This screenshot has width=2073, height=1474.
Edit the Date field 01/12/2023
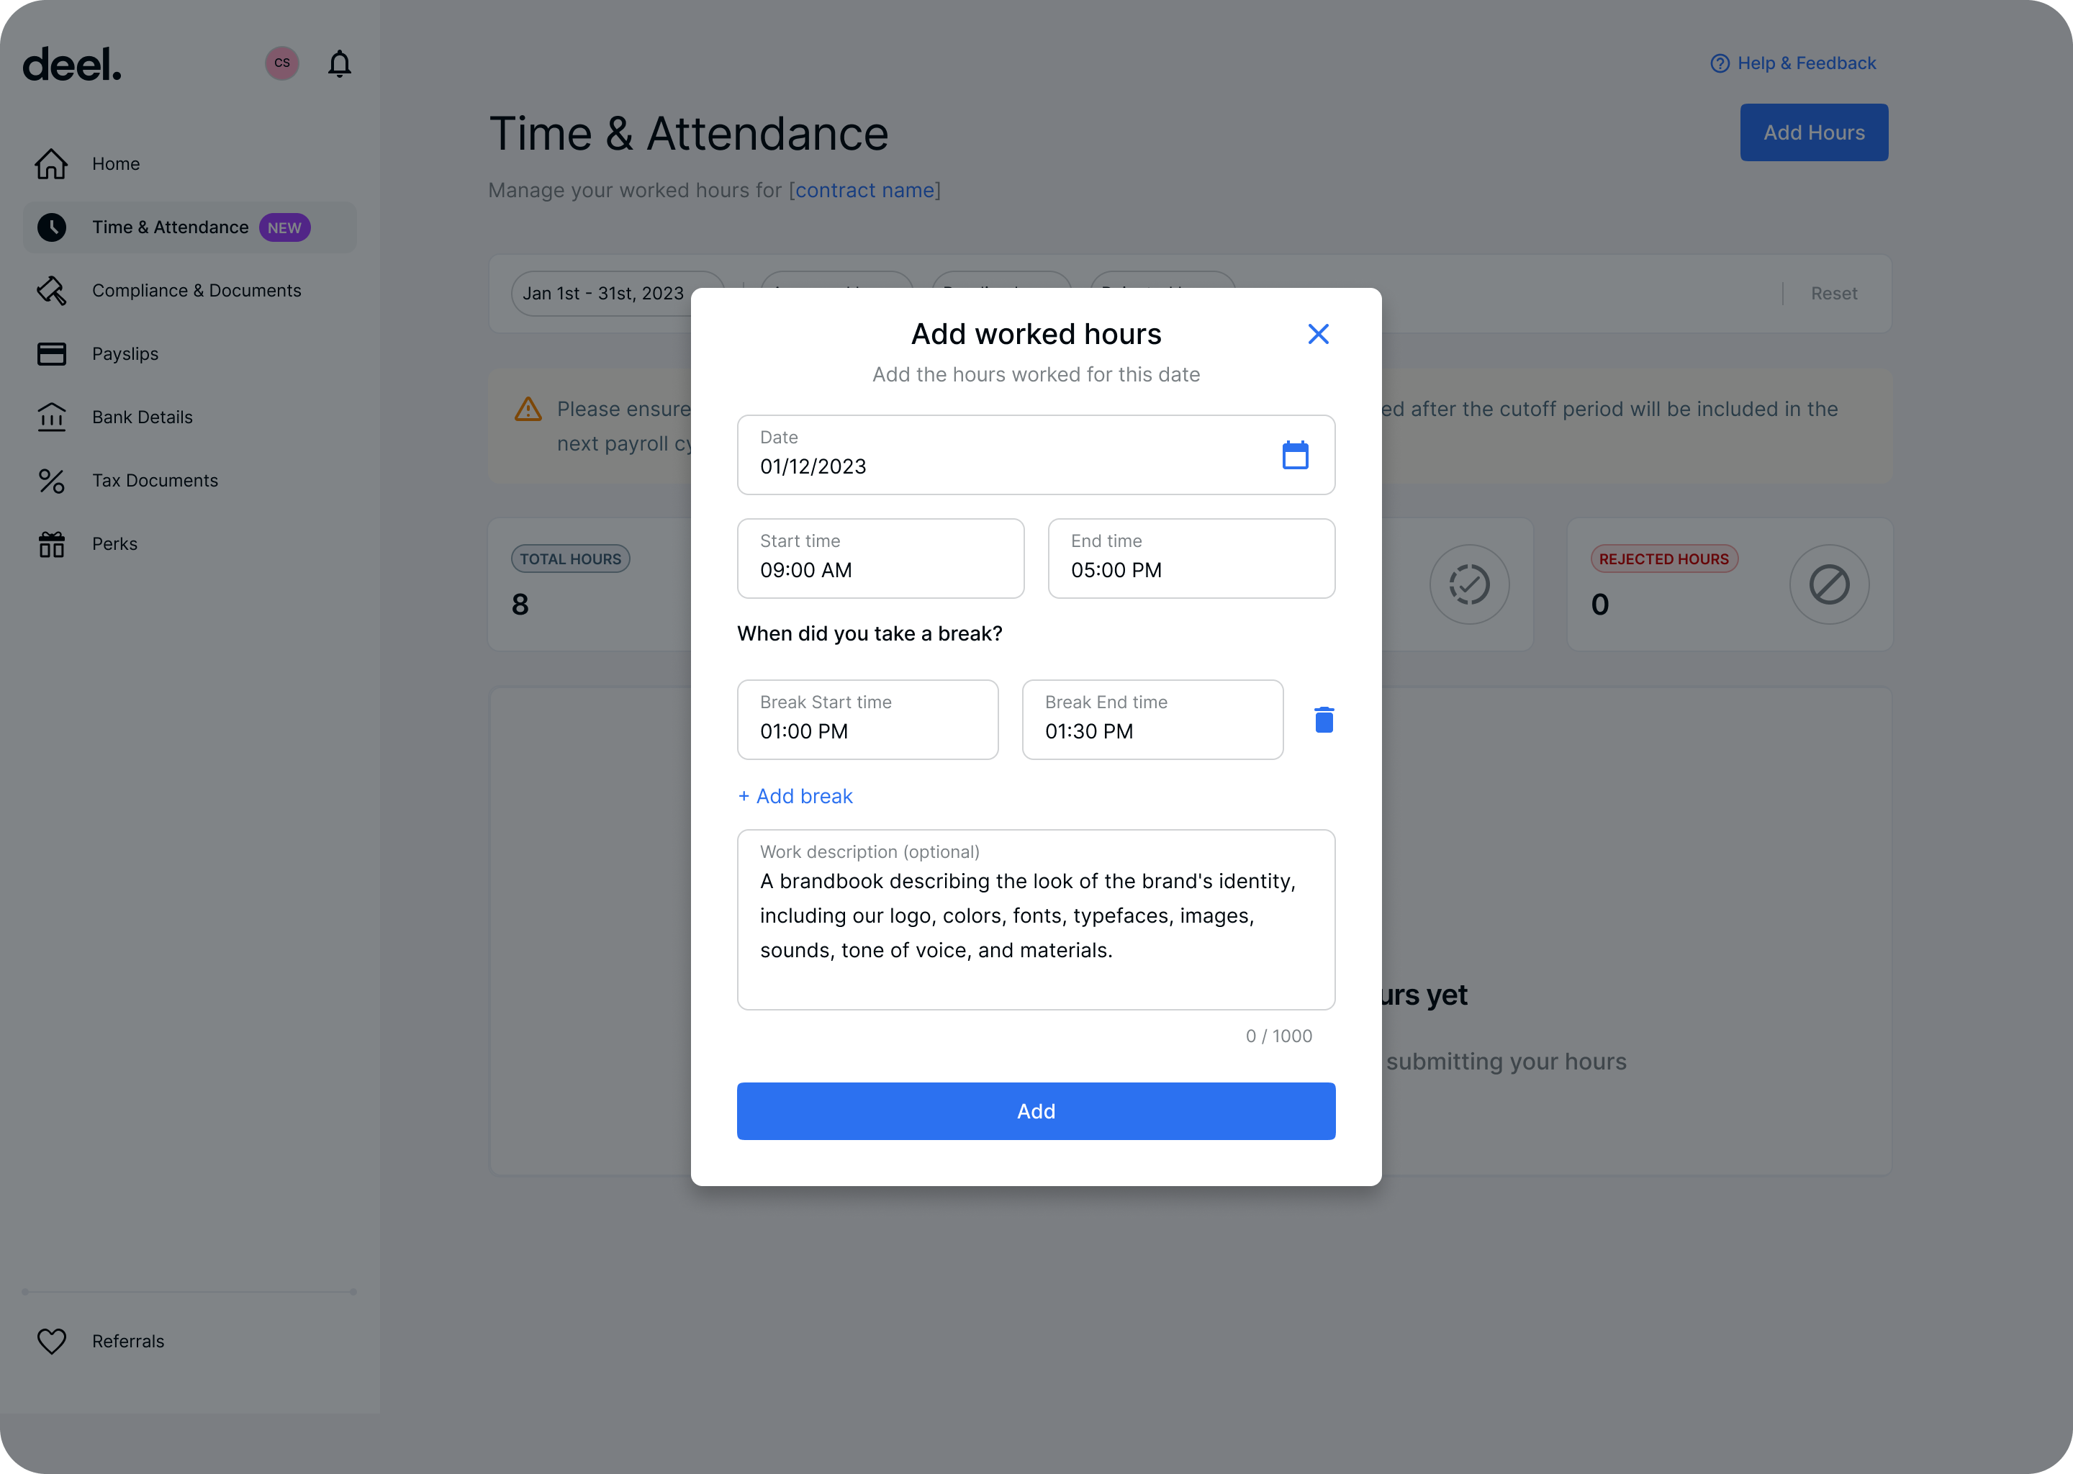click(x=1036, y=455)
